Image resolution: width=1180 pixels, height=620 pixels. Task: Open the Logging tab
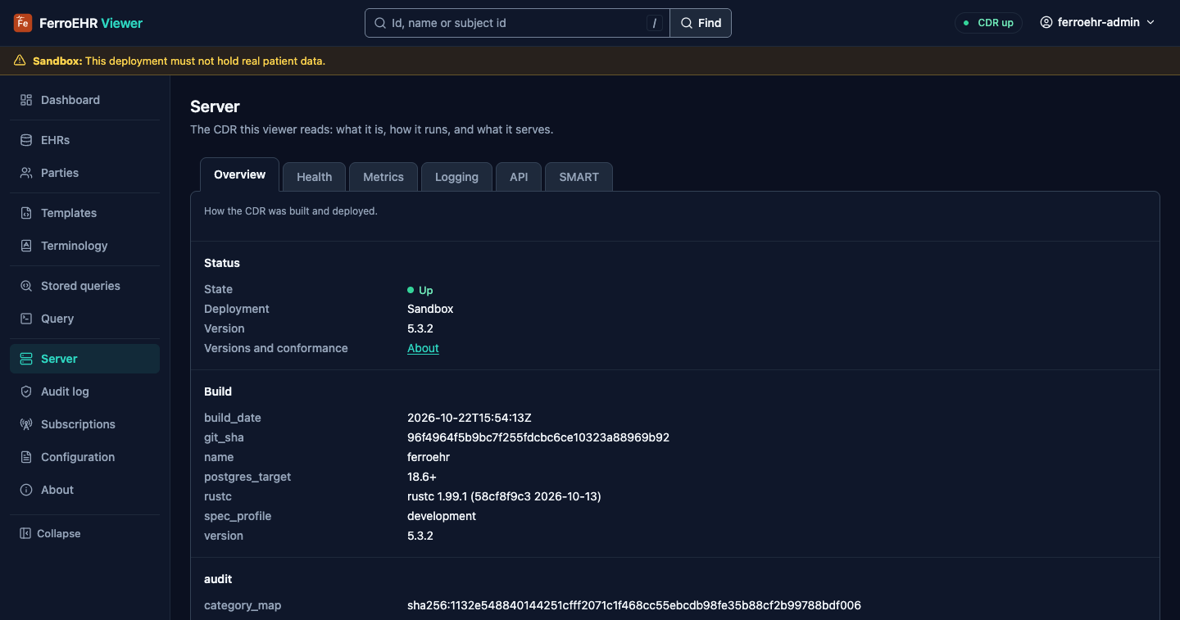(456, 177)
